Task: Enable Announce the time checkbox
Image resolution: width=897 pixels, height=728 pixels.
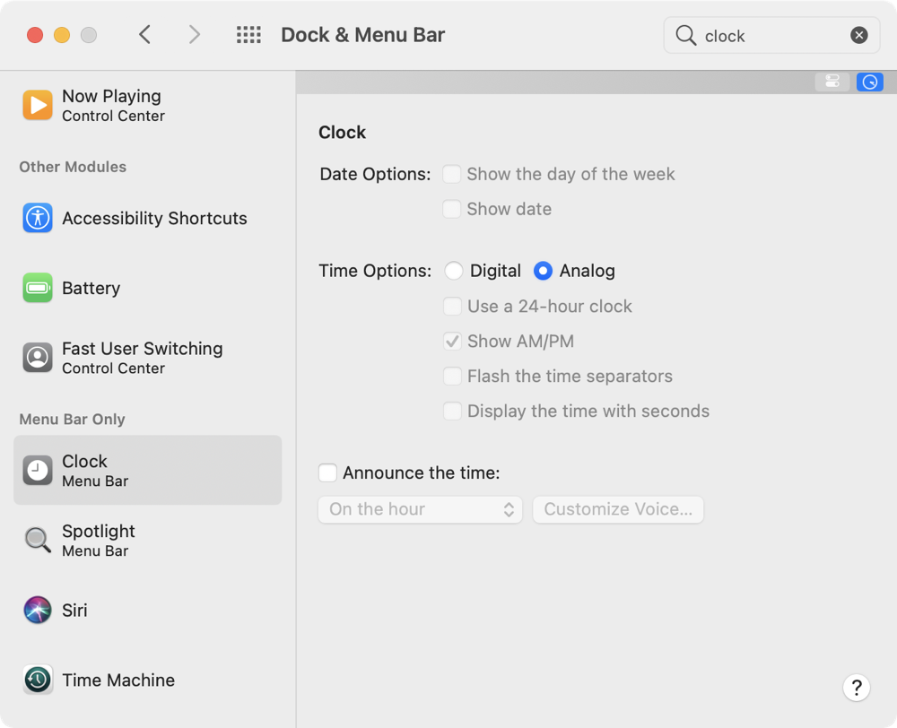Action: pos(328,472)
